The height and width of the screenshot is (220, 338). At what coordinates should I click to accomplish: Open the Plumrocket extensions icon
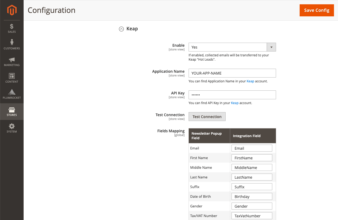(12, 94)
